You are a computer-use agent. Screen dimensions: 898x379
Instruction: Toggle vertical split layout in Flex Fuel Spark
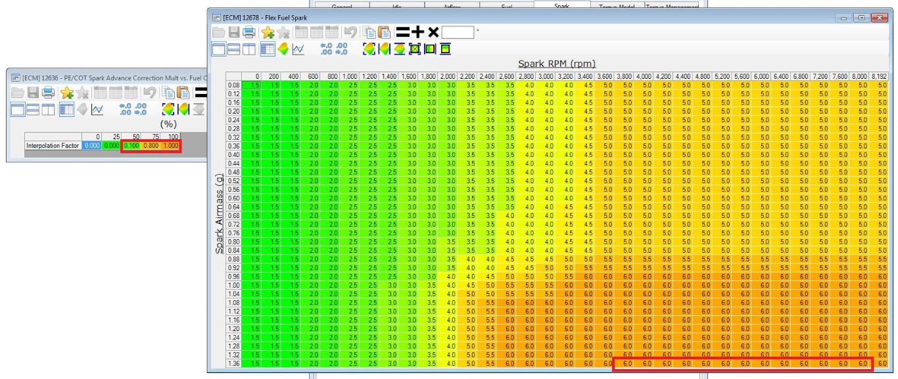[x=249, y=49]
